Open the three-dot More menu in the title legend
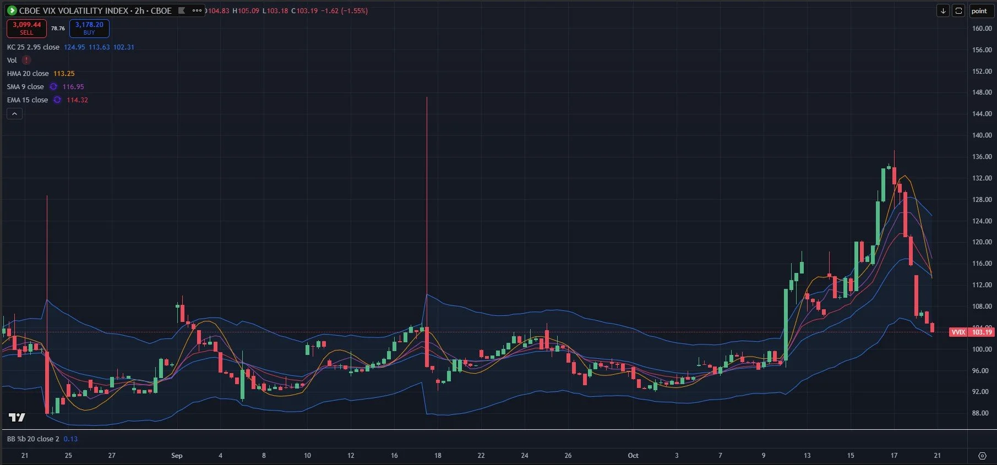The width and height of the screenshot is (997, 465). click(x=197, y=10)
